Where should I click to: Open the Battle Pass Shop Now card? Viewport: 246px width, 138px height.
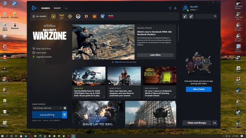click(x=89, y=82)
